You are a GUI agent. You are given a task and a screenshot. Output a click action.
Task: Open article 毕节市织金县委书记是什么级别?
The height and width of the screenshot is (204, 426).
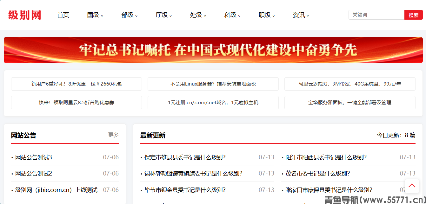[185, 190]
